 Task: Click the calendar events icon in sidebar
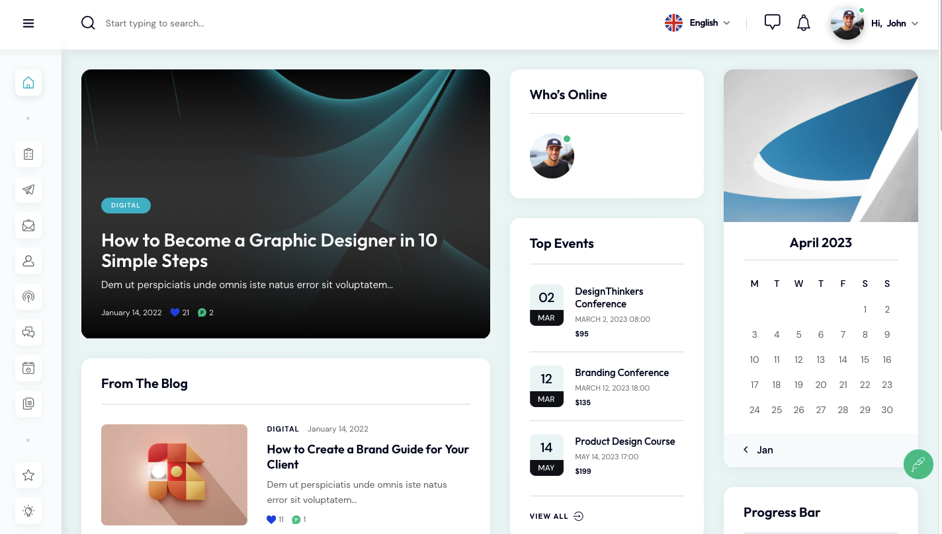[x=28, y=368]
